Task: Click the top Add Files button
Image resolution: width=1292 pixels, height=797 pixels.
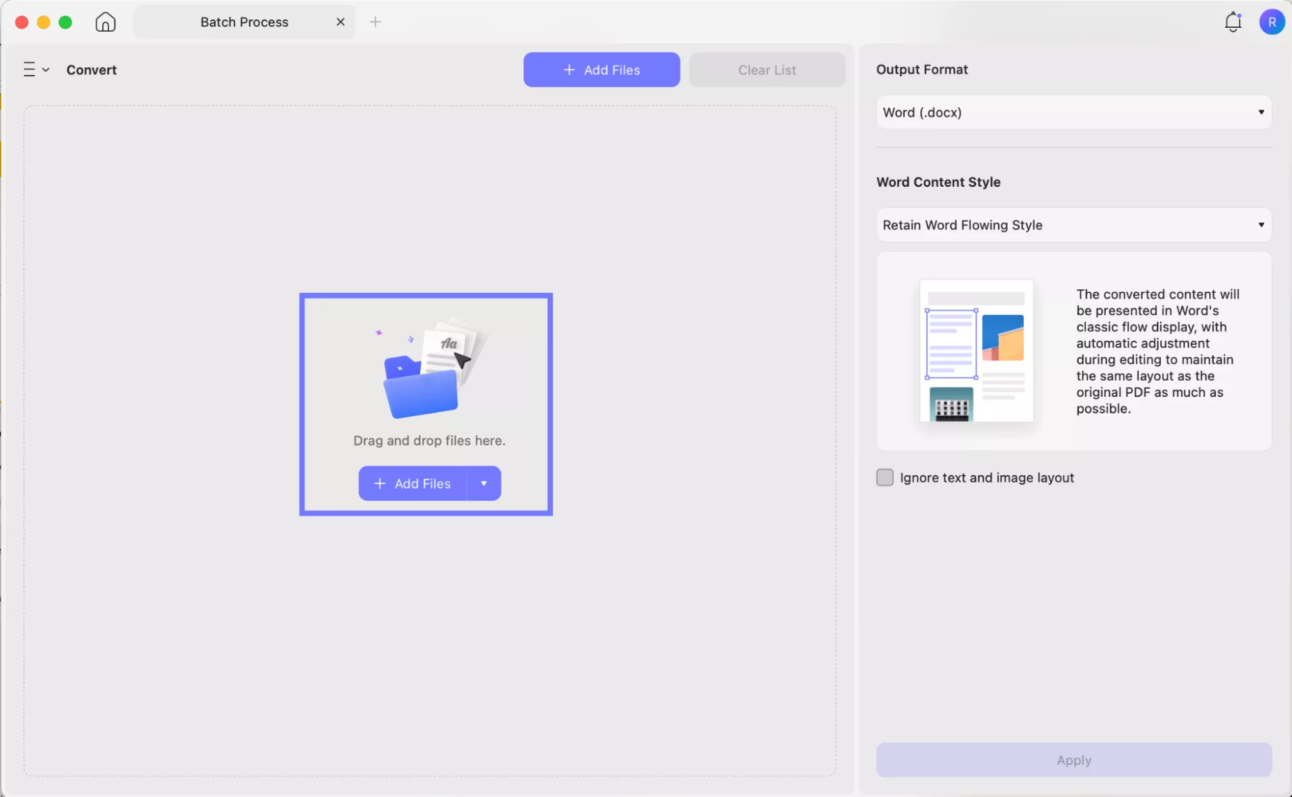Action: coord(601,69)
